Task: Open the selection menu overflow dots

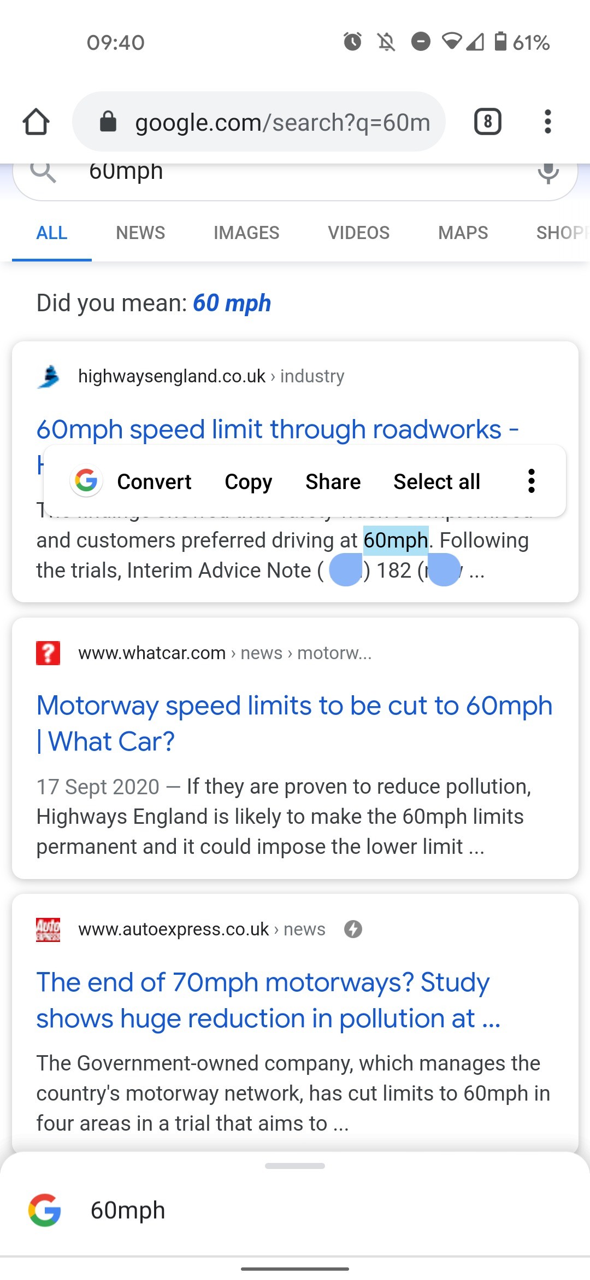Action: tap(531, 481)
